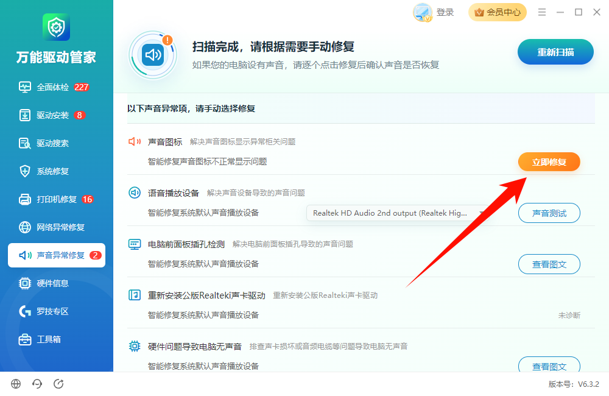Click the headset support icon at bottom
Image resolution: width=609 pixels, height=396 pixels.
pyautogui.click(x=37, y=384)
